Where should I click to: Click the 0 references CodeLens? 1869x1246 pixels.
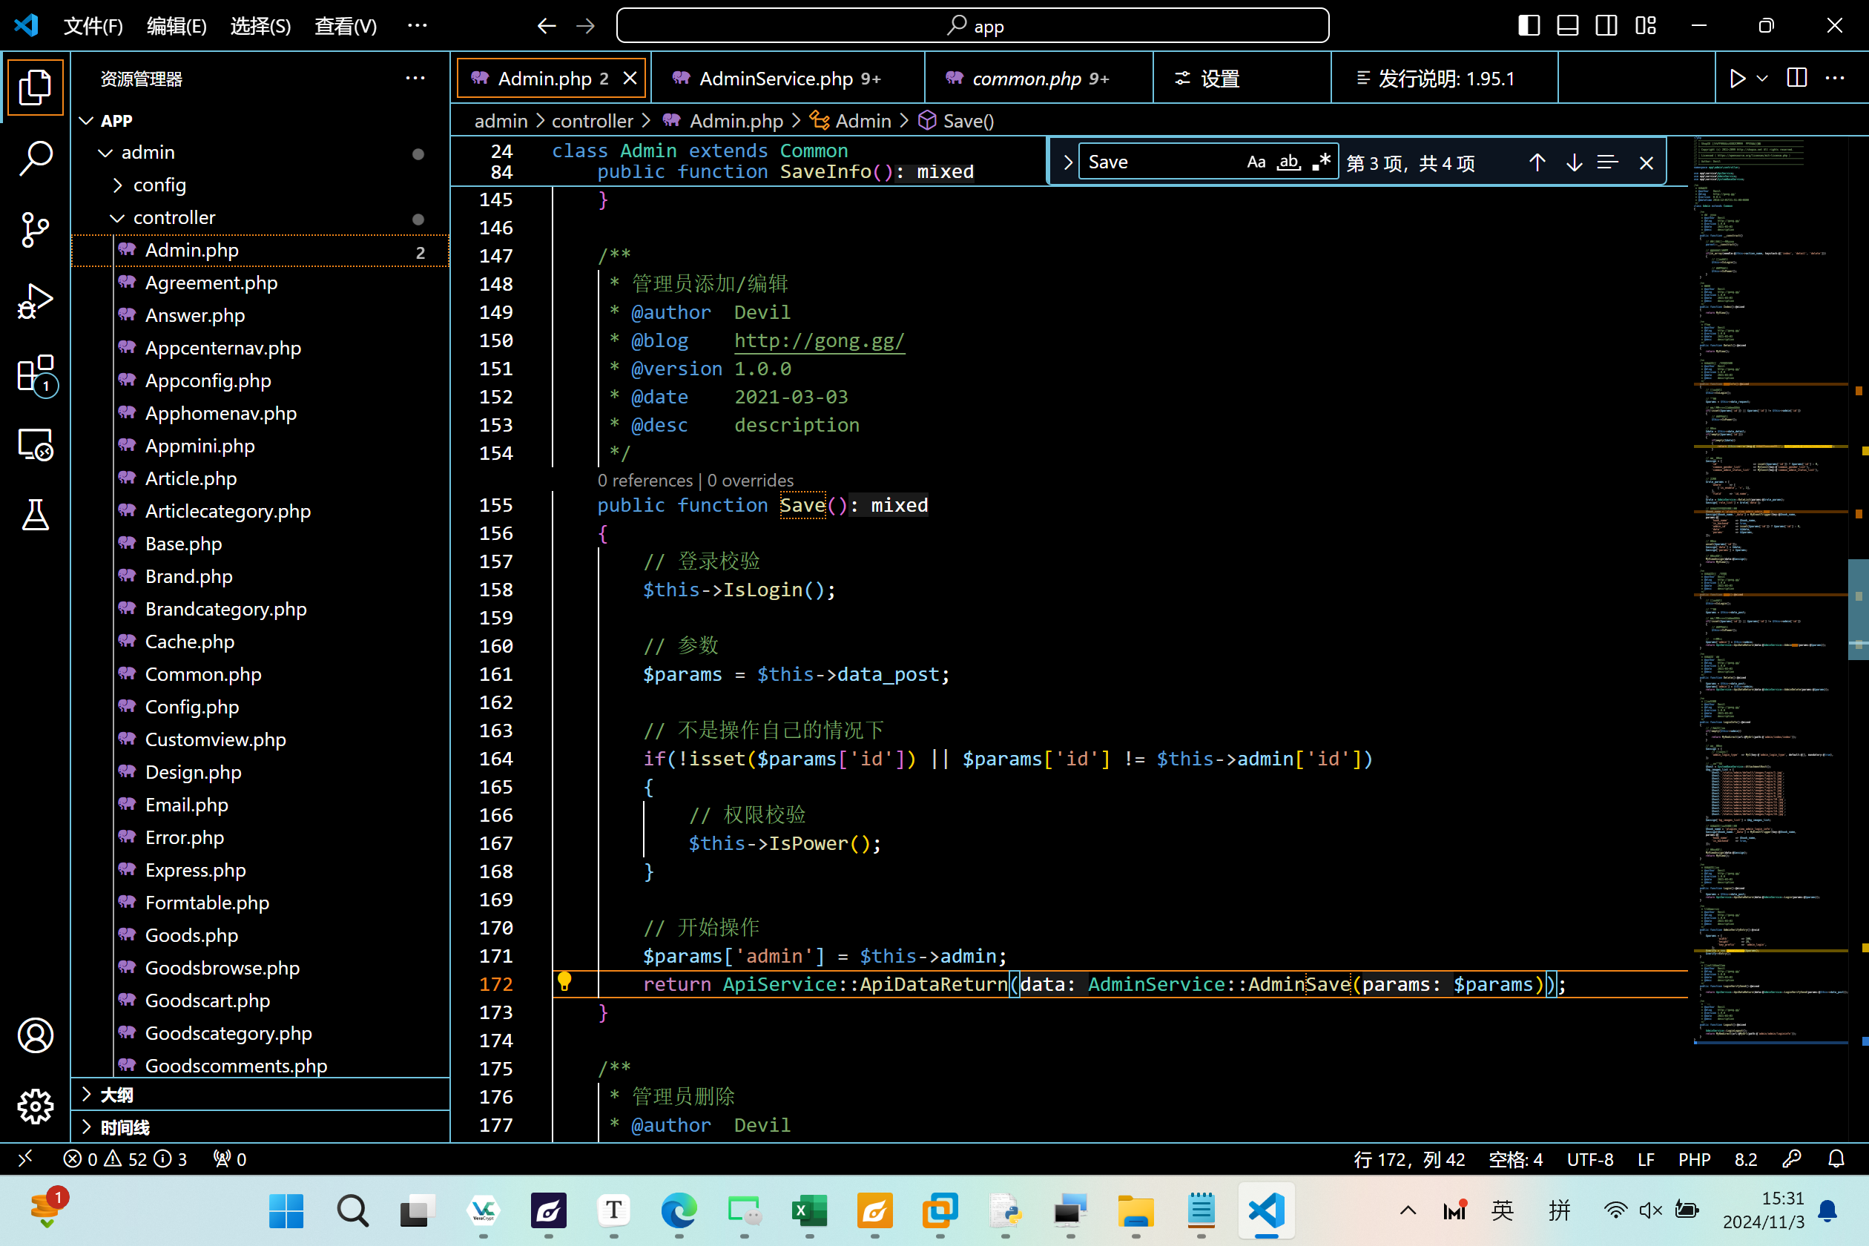(645, 481)
